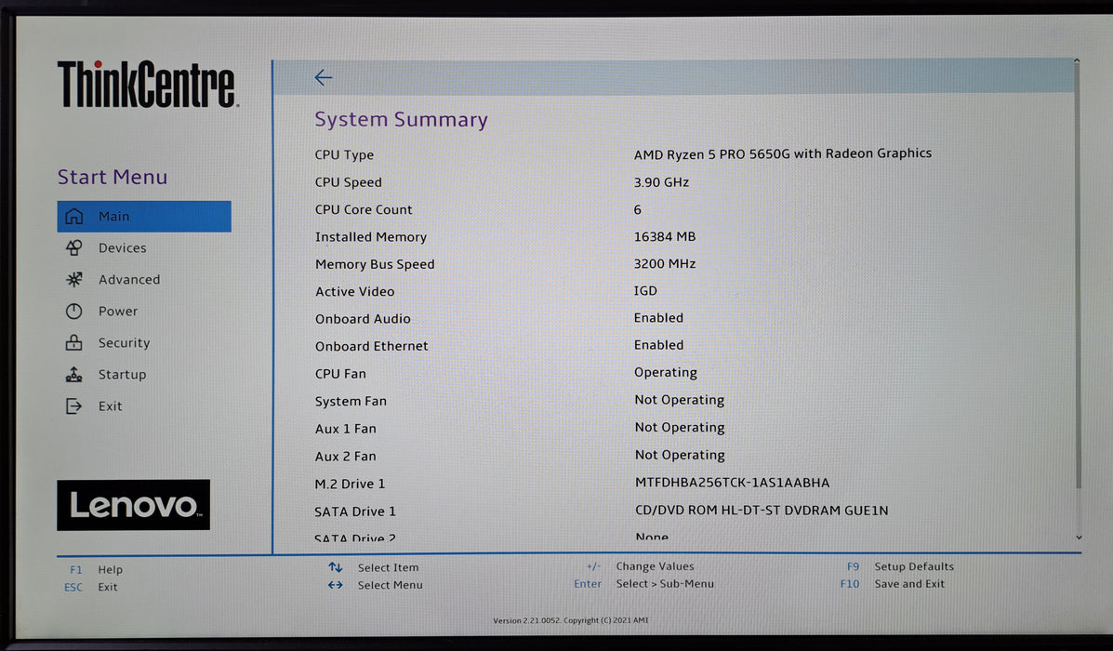Click the 'IGD' value

pos(645,290)
